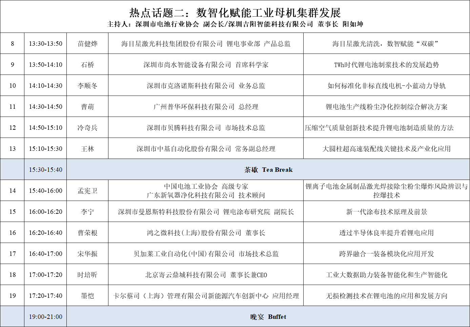Select speaker name 冷奇兵

(87, 127)
